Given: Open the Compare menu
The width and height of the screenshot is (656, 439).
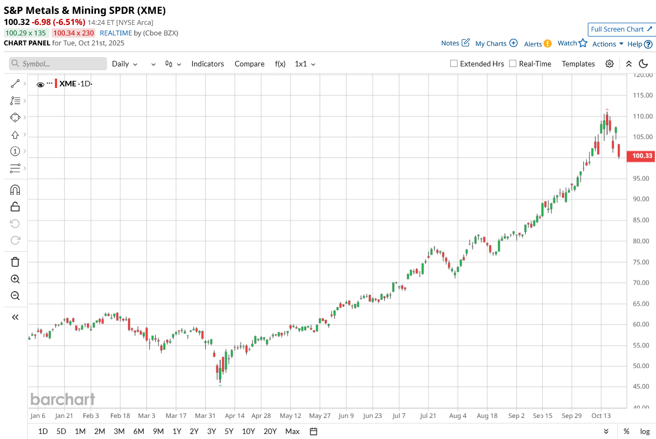Looking at the screenshot, I should click(250, 64).
